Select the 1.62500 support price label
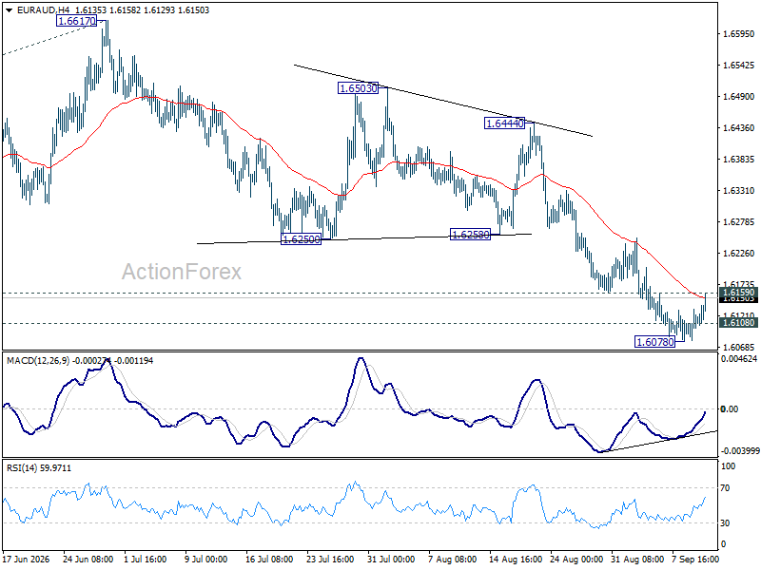This screenshot has width=761, height=570. pyautogui.click(x=301, y=239)
